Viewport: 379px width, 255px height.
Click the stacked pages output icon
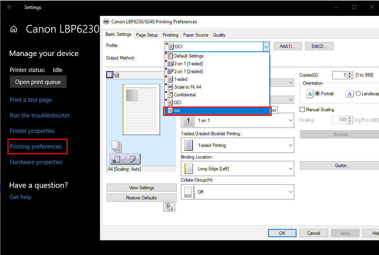coord(116,146)
